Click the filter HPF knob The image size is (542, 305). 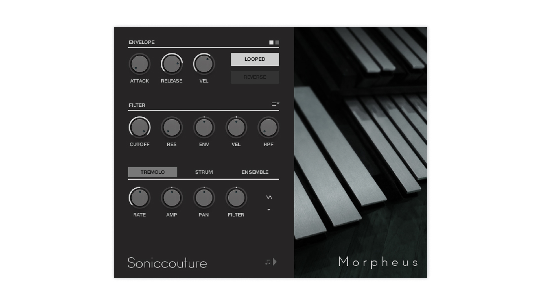click(x=268, y=128)
